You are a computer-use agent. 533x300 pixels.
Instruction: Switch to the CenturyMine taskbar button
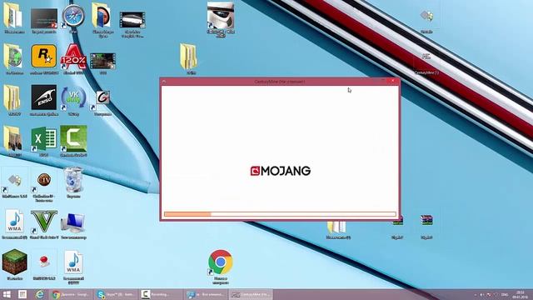click(x=251, y=294)
